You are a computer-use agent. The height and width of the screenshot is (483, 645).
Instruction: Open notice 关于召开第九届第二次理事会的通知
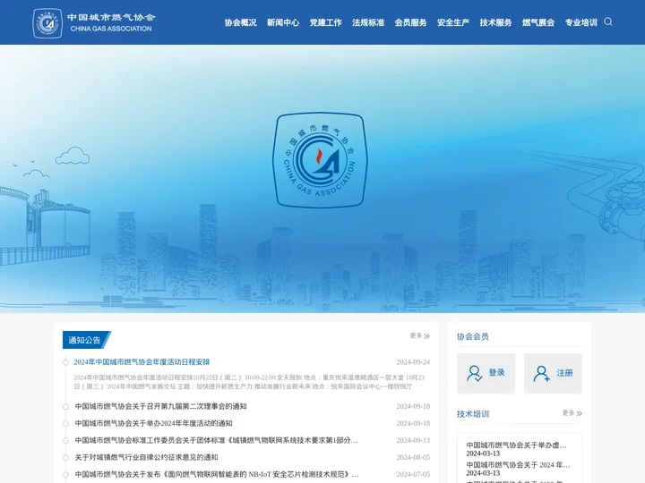tap(160, 406)
